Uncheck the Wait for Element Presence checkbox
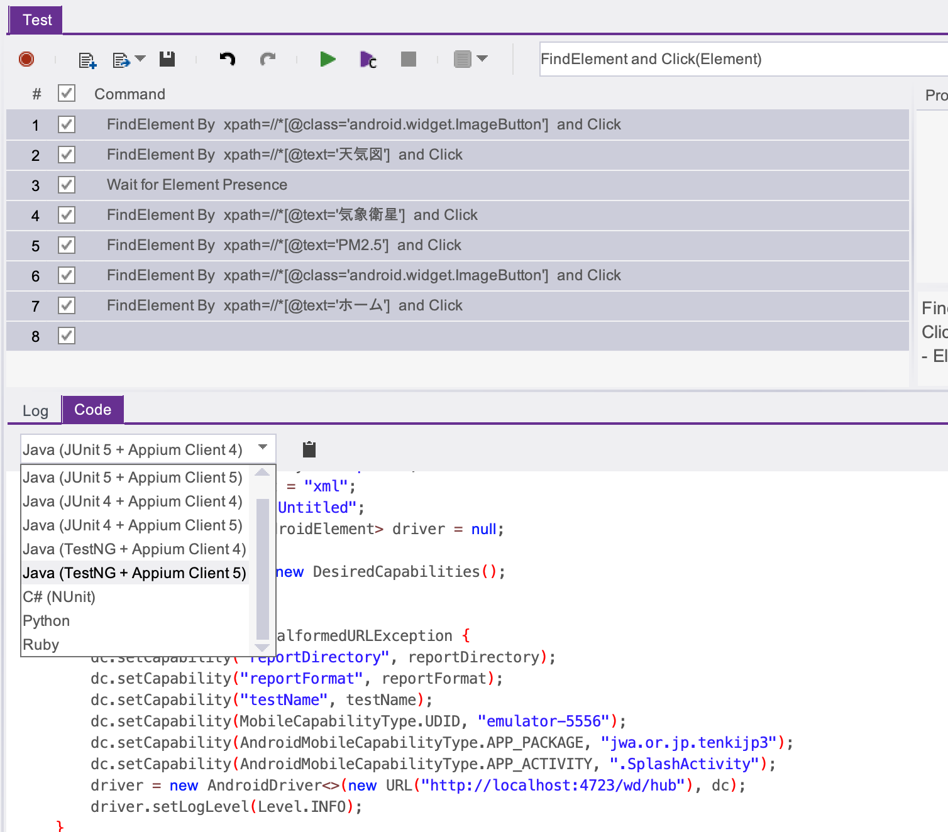The height and width of the screenshot is (832, 948). click(67, 185)
